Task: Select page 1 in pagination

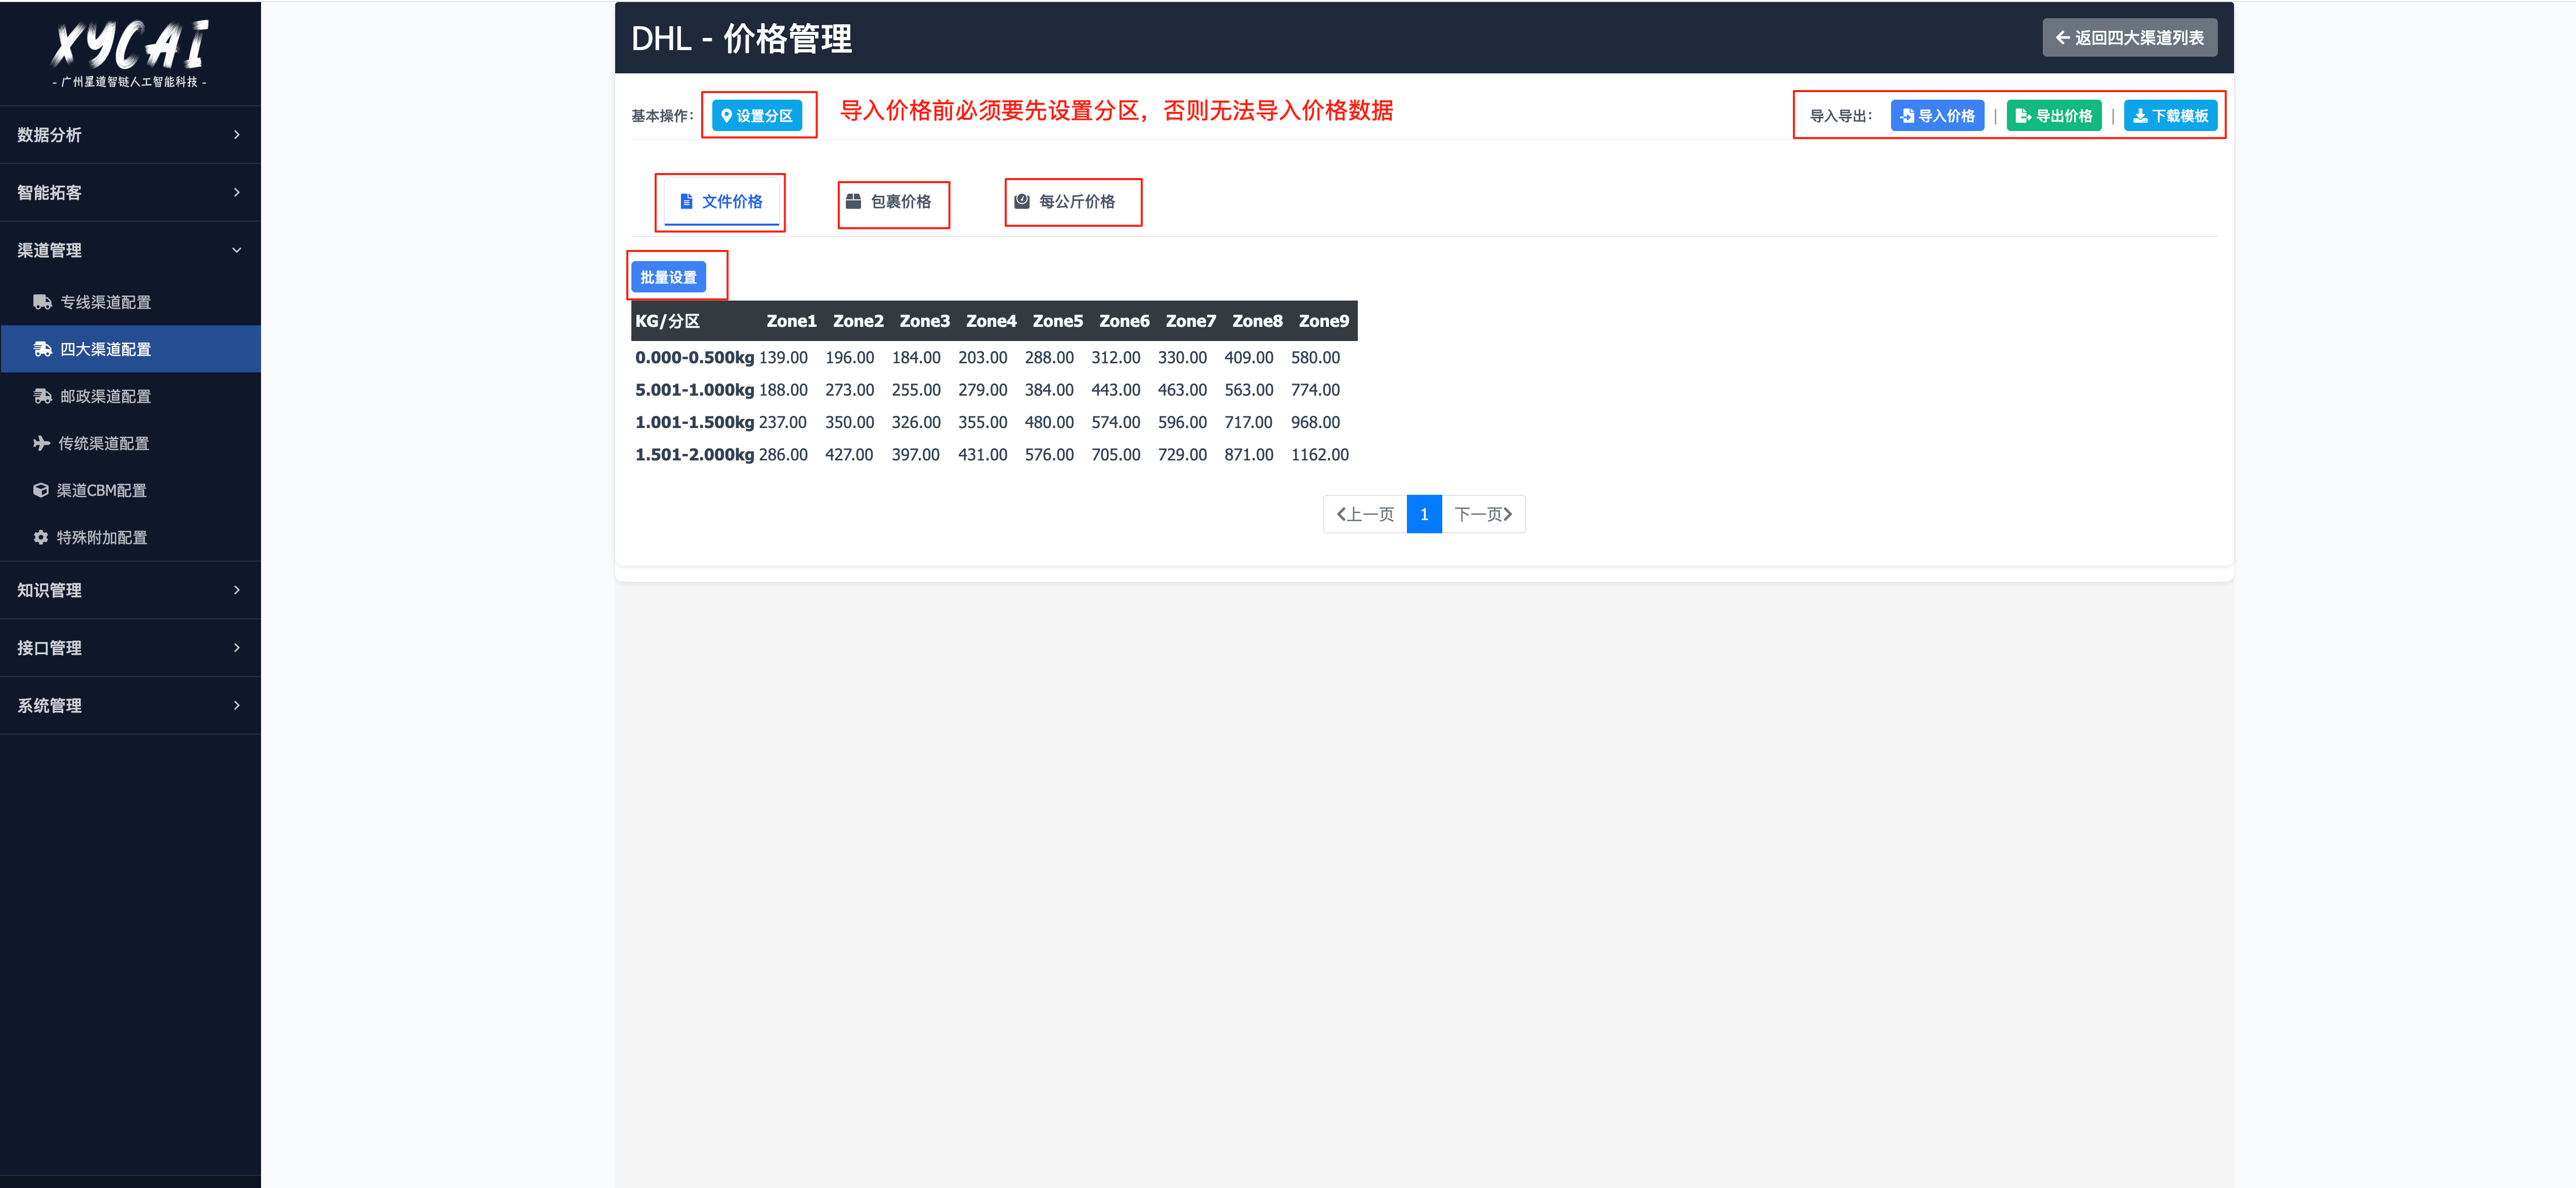Action: coord(1424,514)
